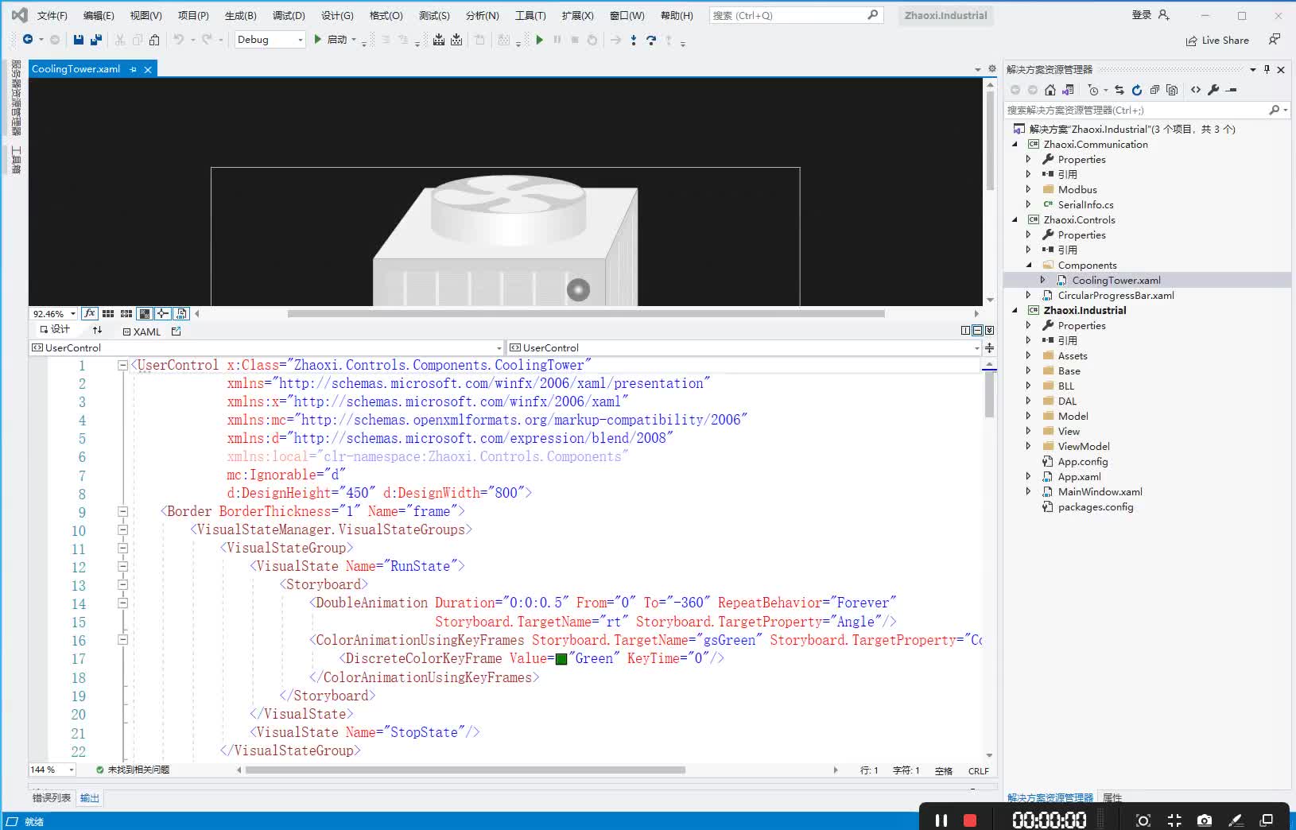Close the CoolingTower.xaml document tab
The image size is (1296, 830).
click(148, 69)
